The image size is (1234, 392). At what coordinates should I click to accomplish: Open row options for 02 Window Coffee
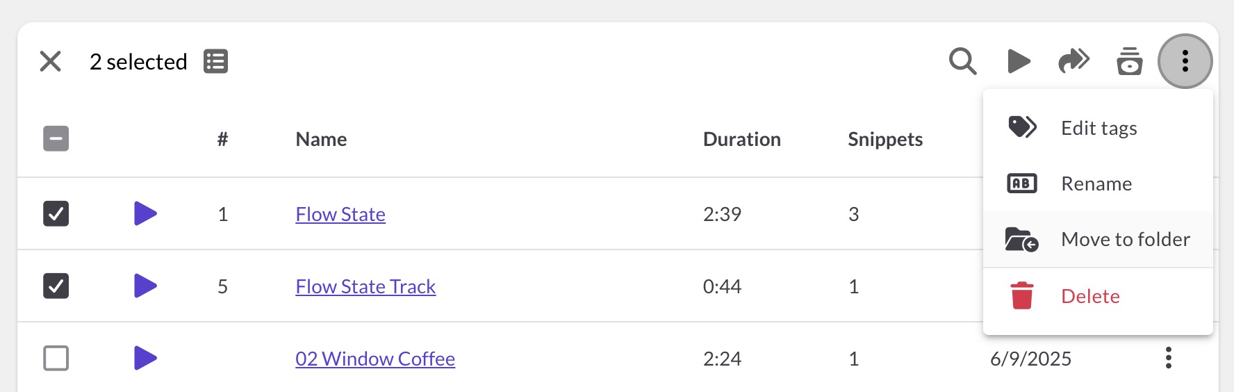pos(1168,358)
